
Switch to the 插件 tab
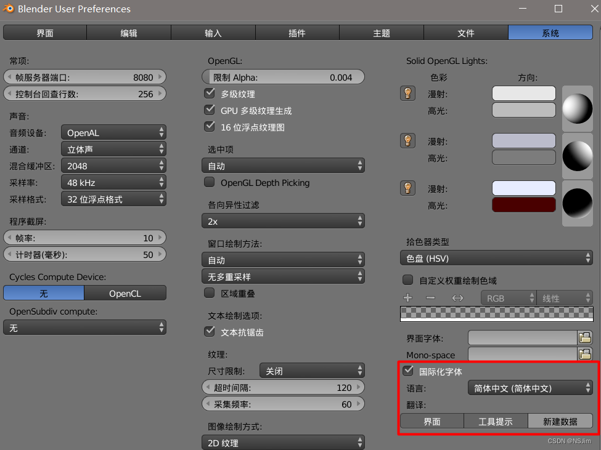297,33
